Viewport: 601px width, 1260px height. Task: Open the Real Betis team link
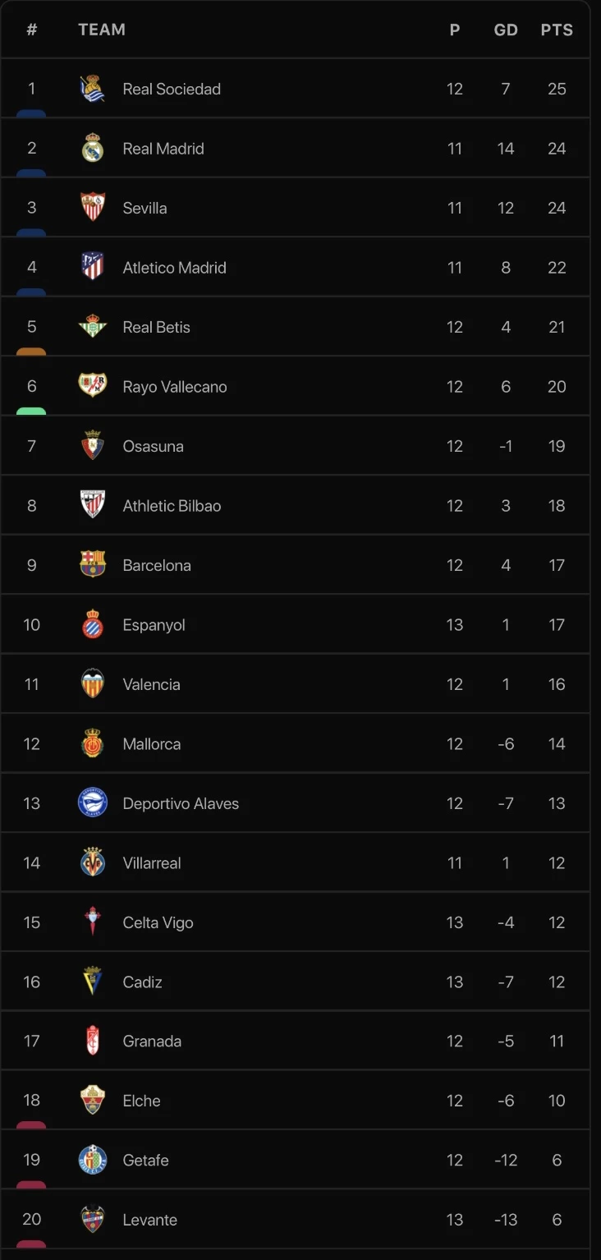tap(156, 327)
